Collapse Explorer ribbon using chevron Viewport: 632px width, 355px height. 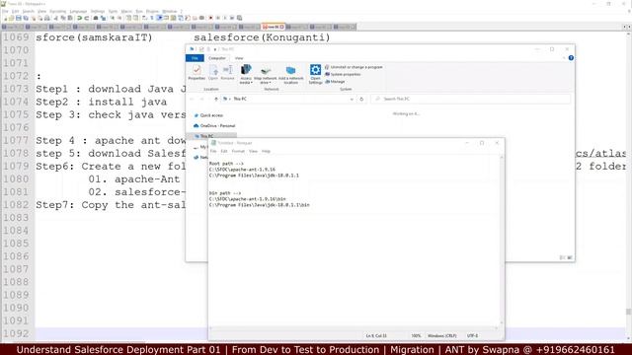click(564, 58)
